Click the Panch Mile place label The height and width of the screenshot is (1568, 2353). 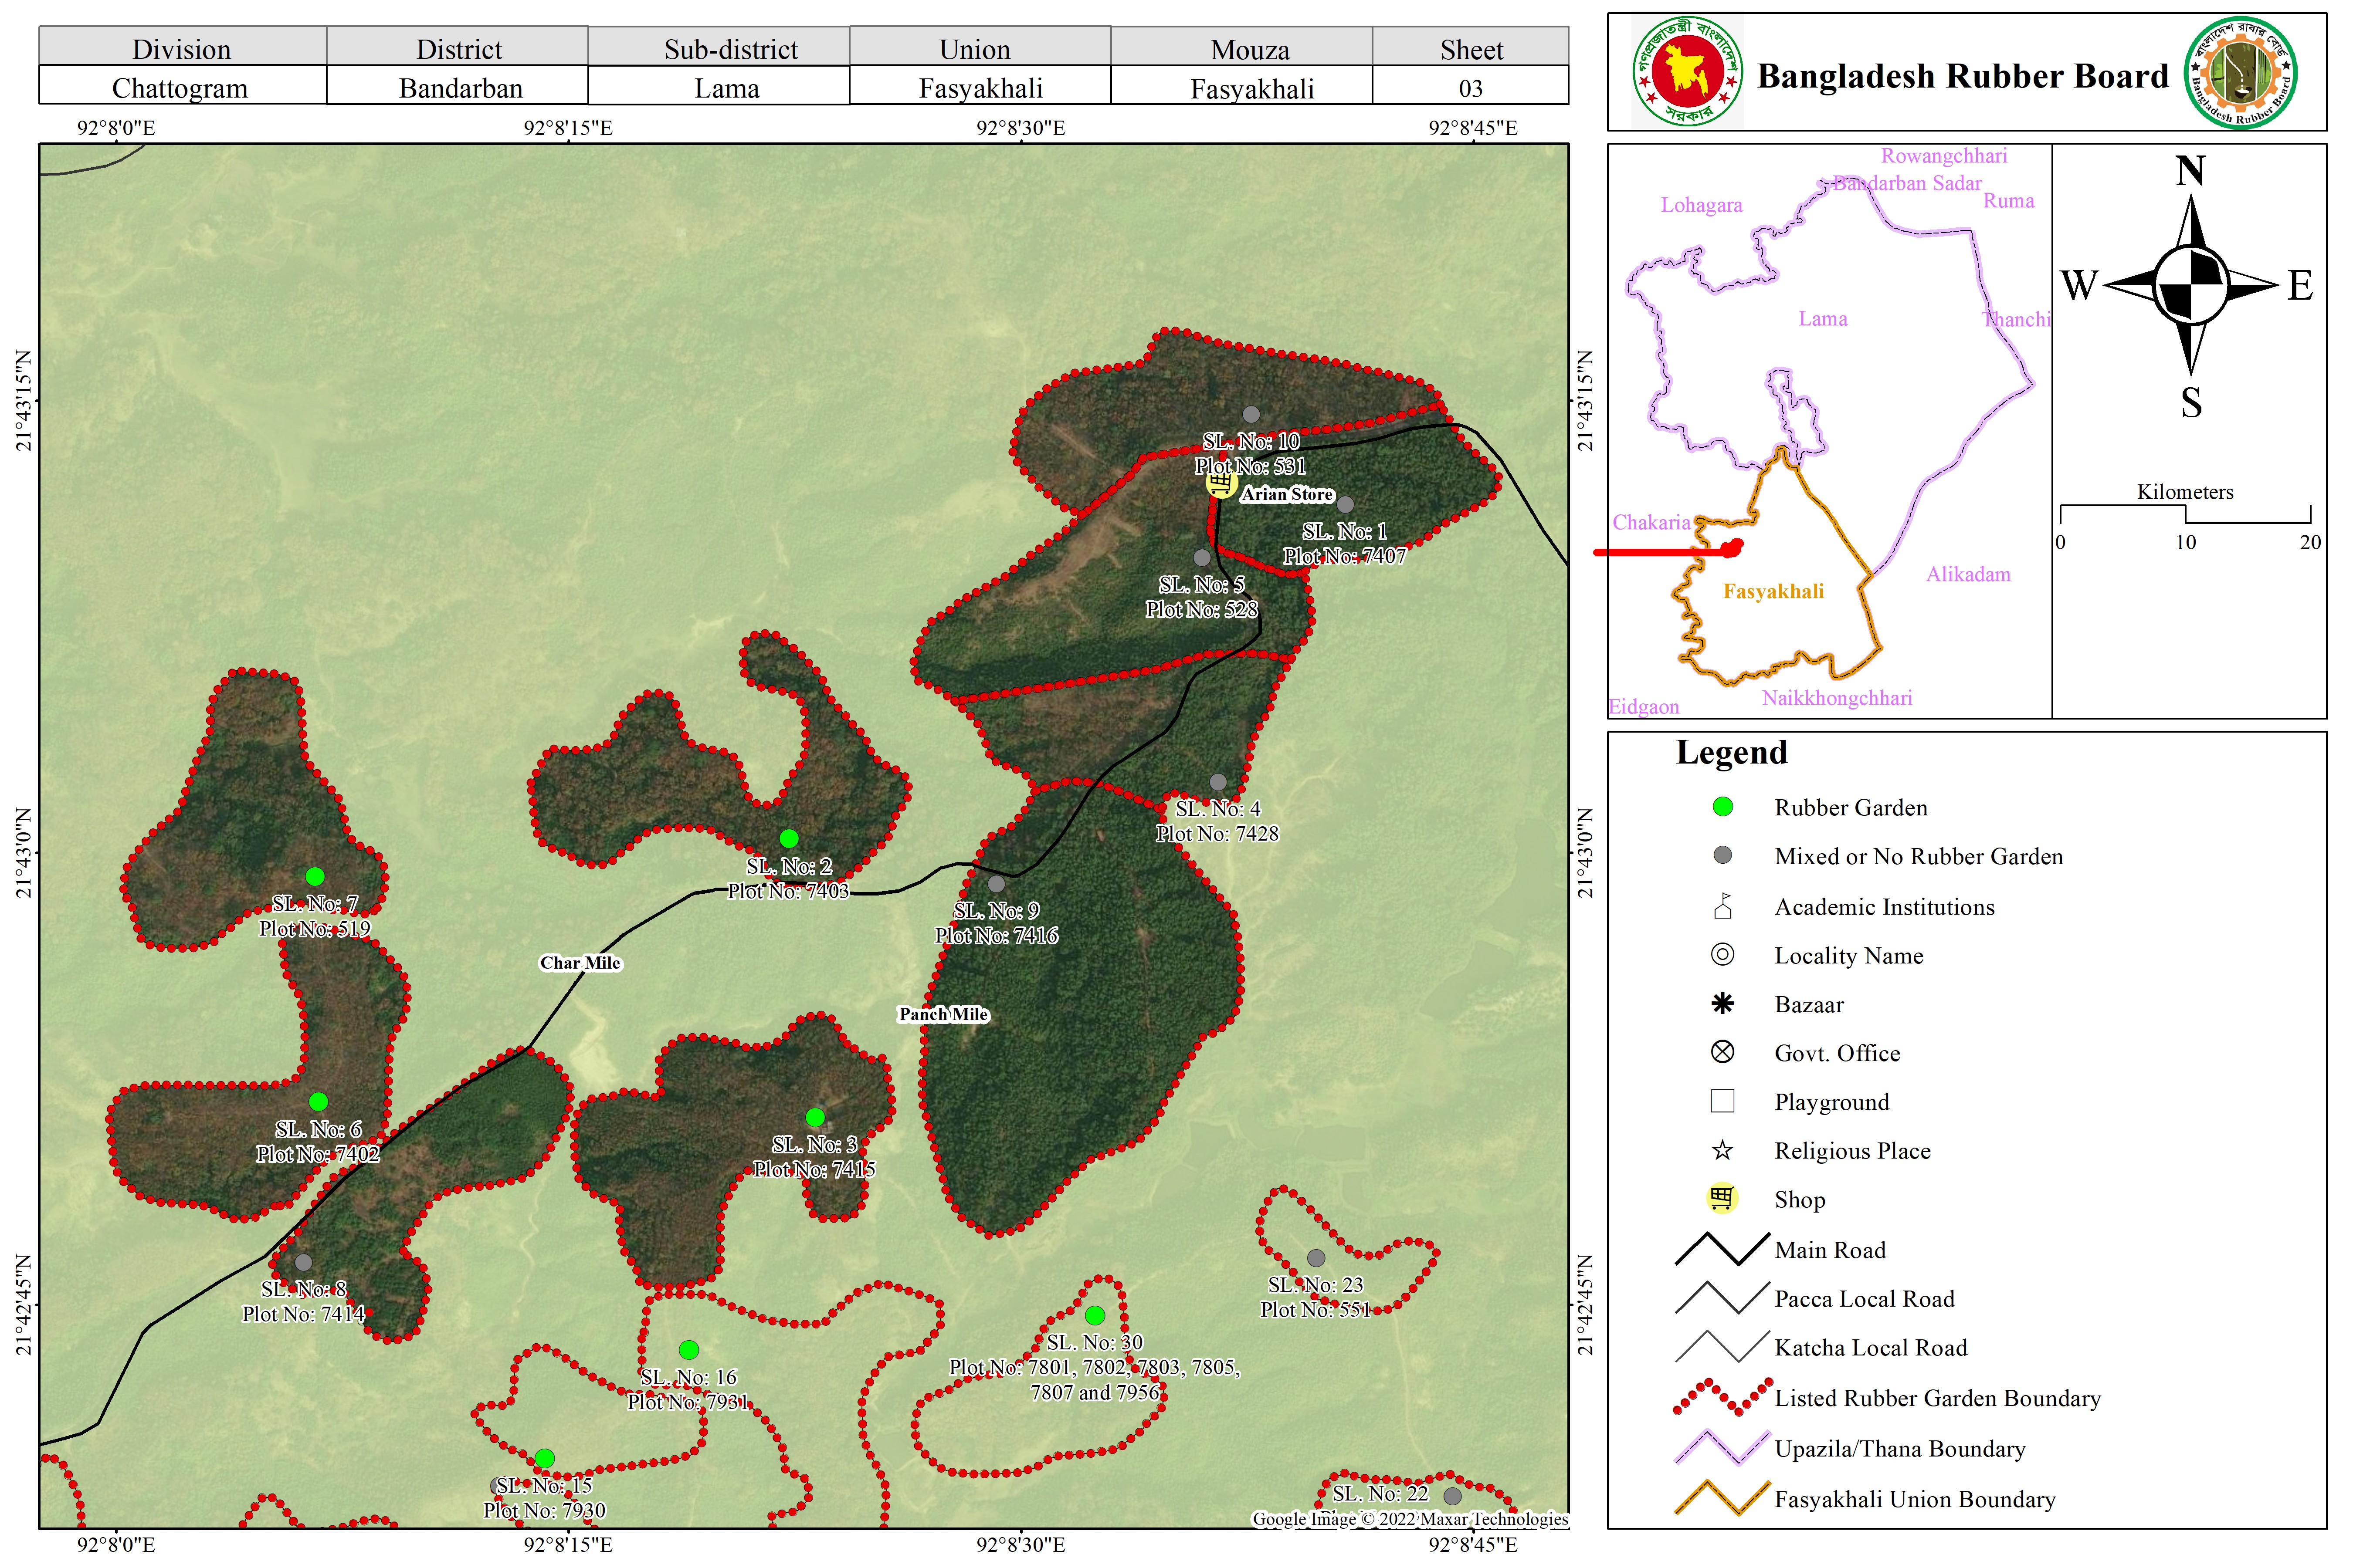(943, 1014)
